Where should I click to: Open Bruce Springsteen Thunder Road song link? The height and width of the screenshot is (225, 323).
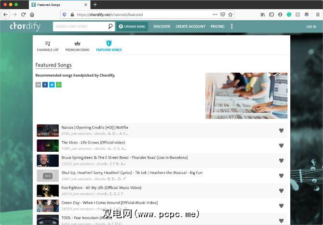coord(125,158)
